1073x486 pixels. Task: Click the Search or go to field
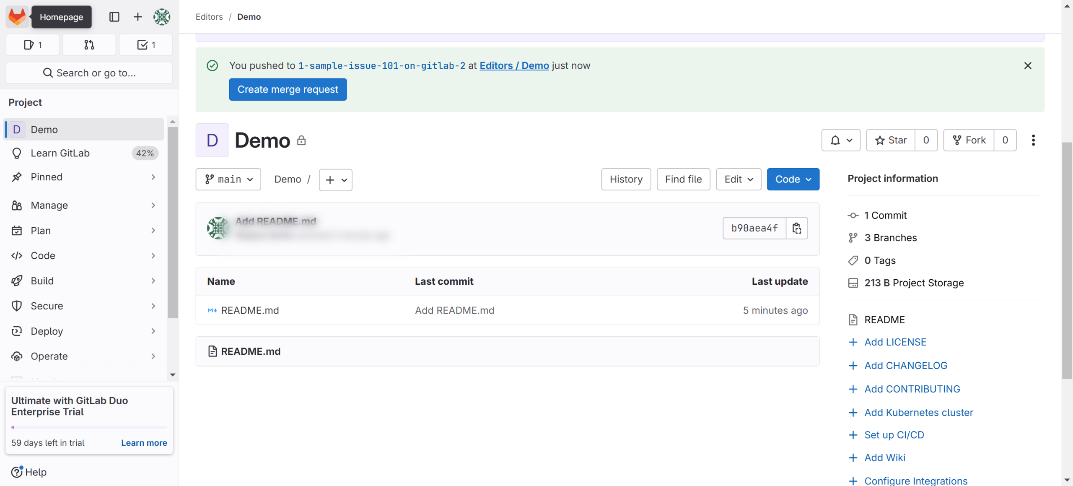point(89,73)
